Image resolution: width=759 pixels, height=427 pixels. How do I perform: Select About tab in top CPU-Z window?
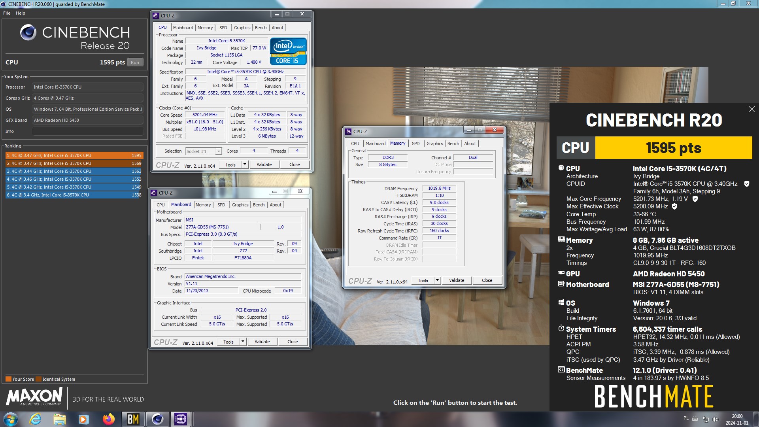[x=278, y=28]
